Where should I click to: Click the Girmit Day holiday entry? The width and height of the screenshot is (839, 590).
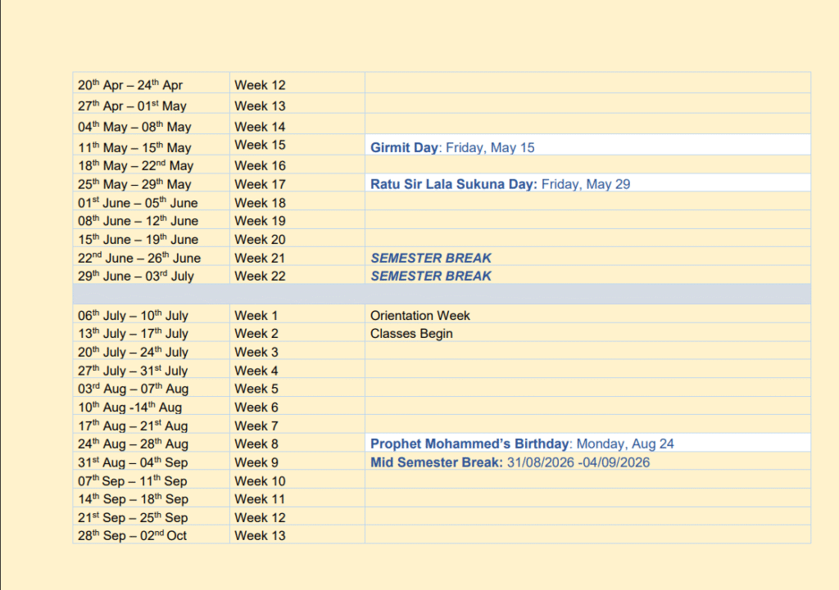[x=452, y=148]
